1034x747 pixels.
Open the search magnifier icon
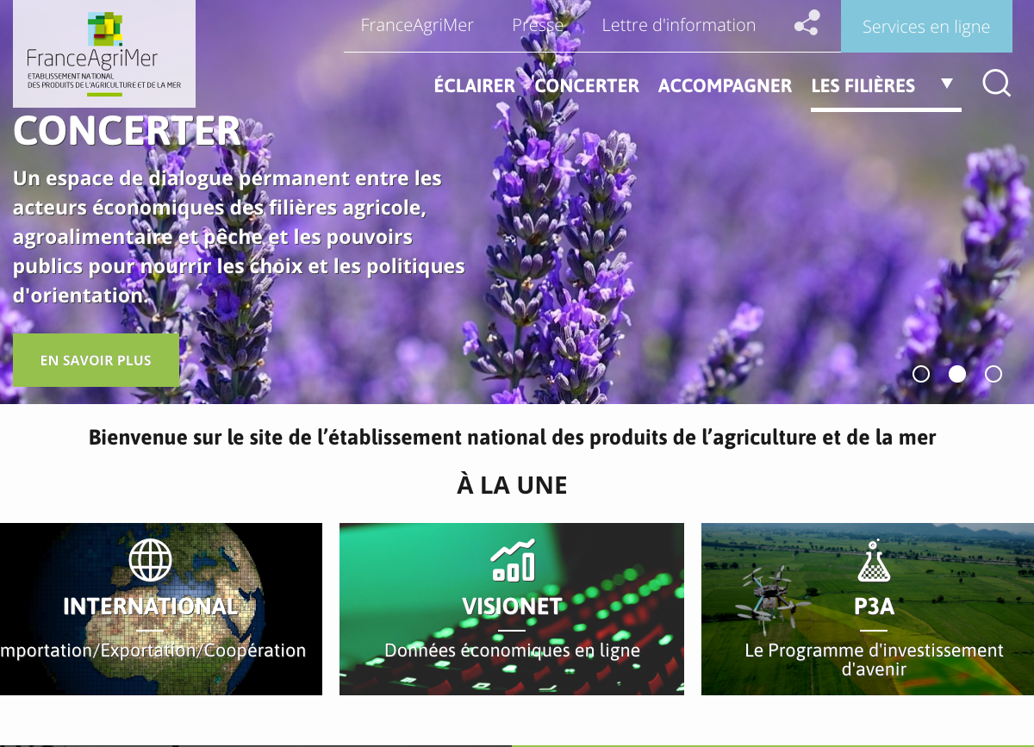point(996,83)
